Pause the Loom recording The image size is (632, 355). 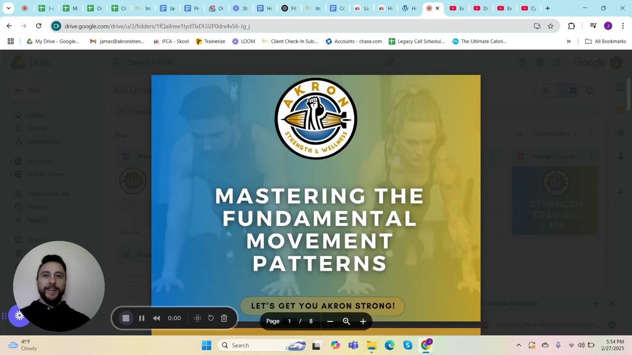(142, 318)
